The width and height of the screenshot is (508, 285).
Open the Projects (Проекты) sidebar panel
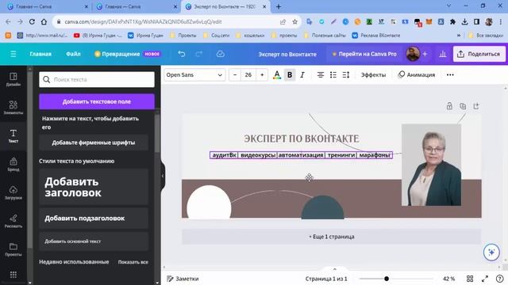pos(13,249)
